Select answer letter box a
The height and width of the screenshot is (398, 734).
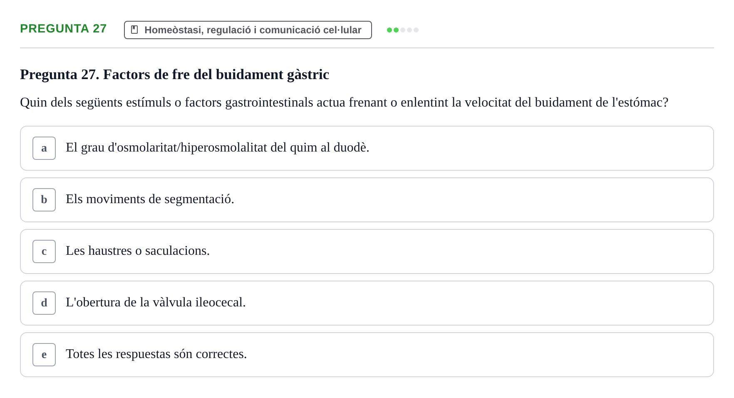[44, 148]
